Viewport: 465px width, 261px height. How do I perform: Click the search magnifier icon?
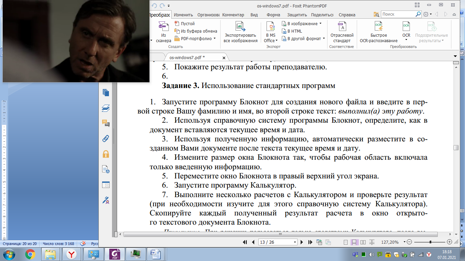(x=418, y=14)
